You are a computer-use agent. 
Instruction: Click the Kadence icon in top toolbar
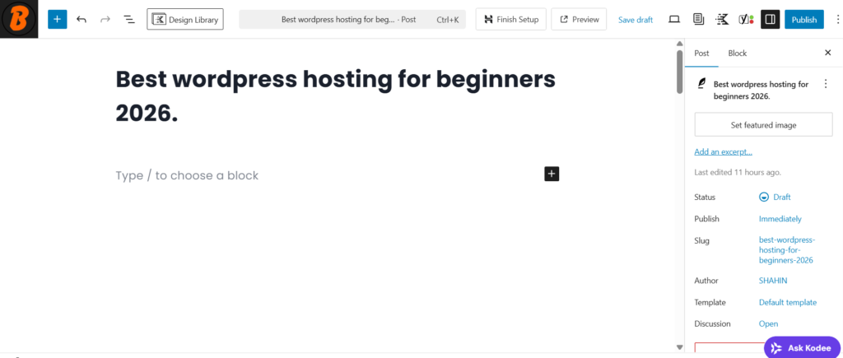tap(722, 19)
